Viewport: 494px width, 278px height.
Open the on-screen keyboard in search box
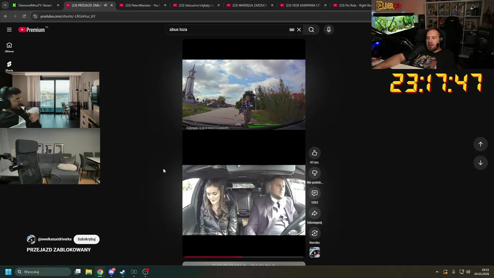pyautogui.click(x=292, y=30)
